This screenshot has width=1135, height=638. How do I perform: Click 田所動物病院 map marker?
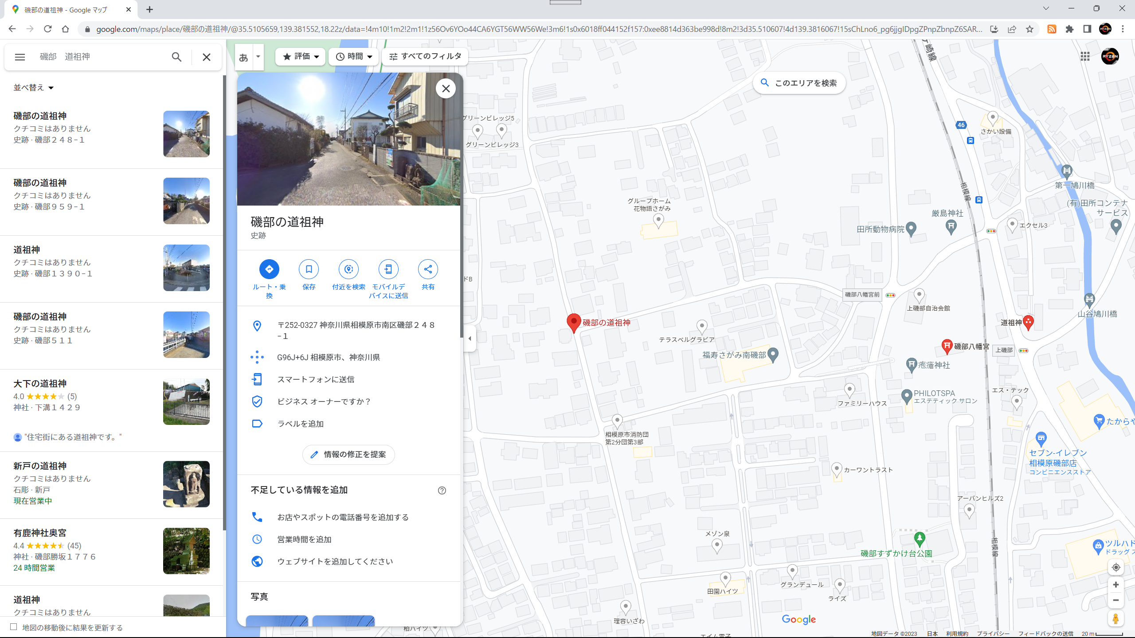point(911,229)
